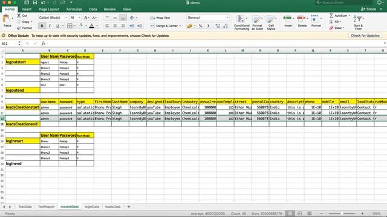
Task: Open Sort & Filter
Action: pyautogui.click(x=358, y=22)
